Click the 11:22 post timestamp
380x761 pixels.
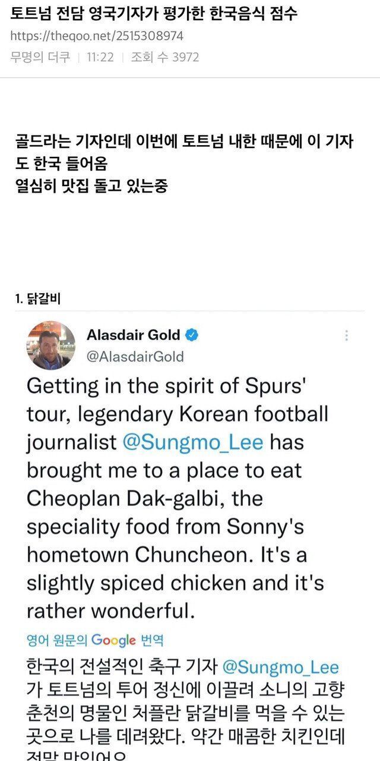click(x=100, y=57)
